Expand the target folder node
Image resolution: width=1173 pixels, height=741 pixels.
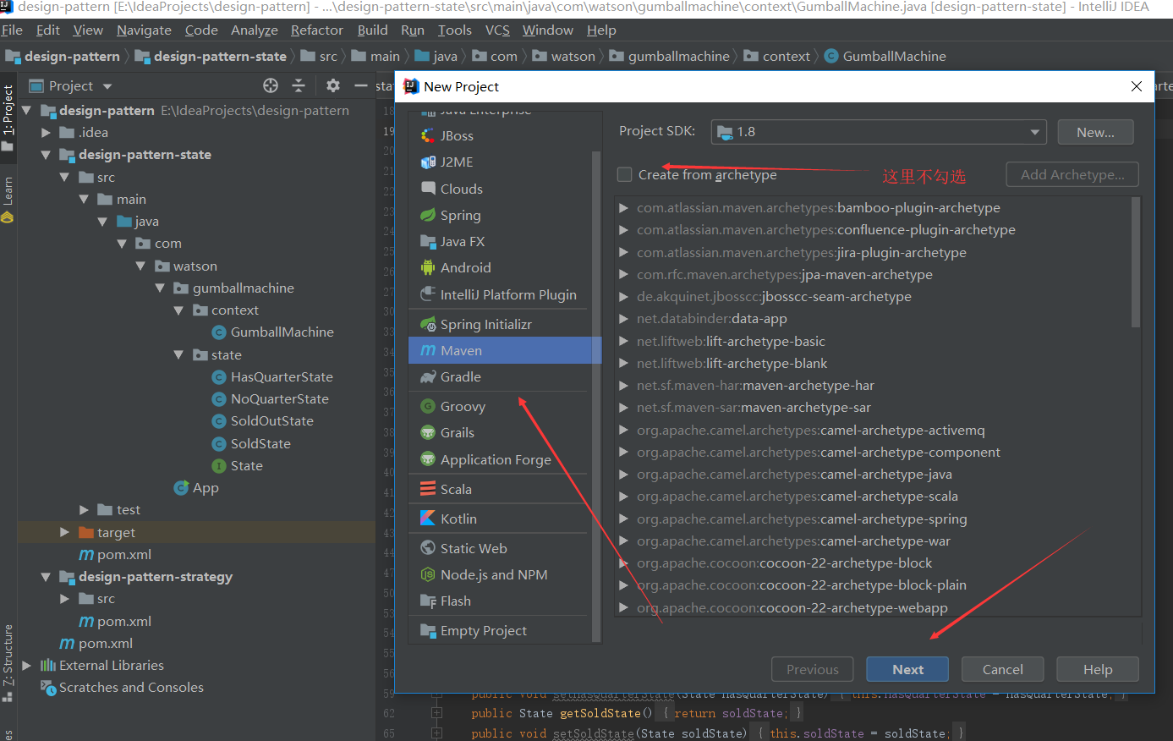[64, 532]
